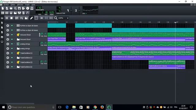Export the song with the export icon
The image size is (196, 110).
click(24, 8)
